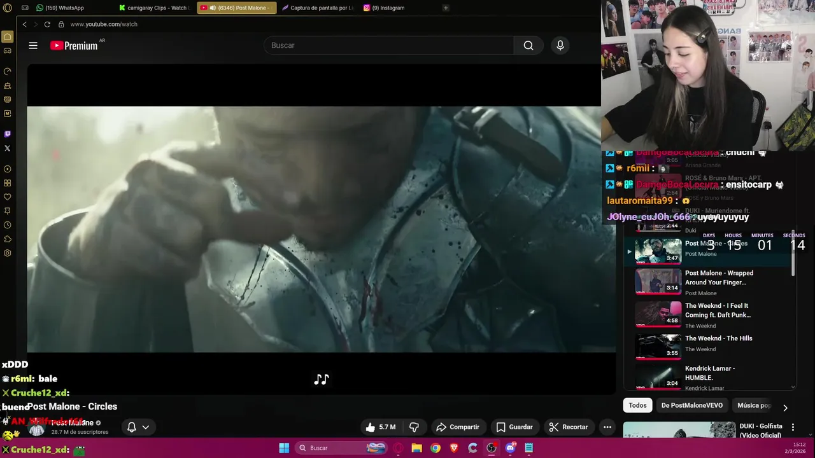This screenshot has width=815, height=458.
Task: Open browser settings gear in sidebar
Action: click(8, 253)
